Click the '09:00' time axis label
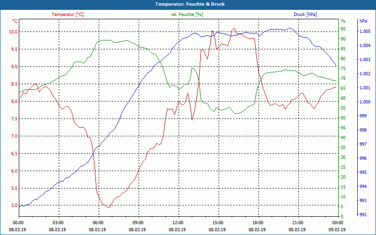 point(137,223)
